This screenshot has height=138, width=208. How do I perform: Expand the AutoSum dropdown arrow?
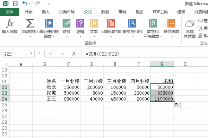tap(31, 36)
